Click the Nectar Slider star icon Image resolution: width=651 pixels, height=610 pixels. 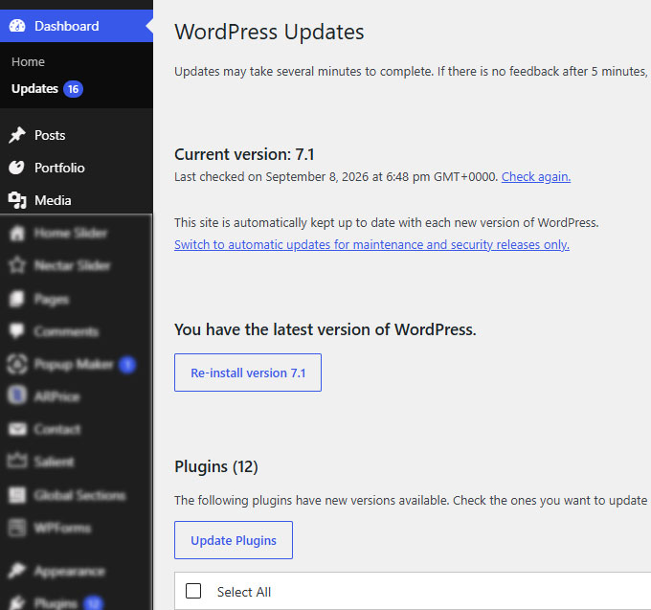[17, 265]
